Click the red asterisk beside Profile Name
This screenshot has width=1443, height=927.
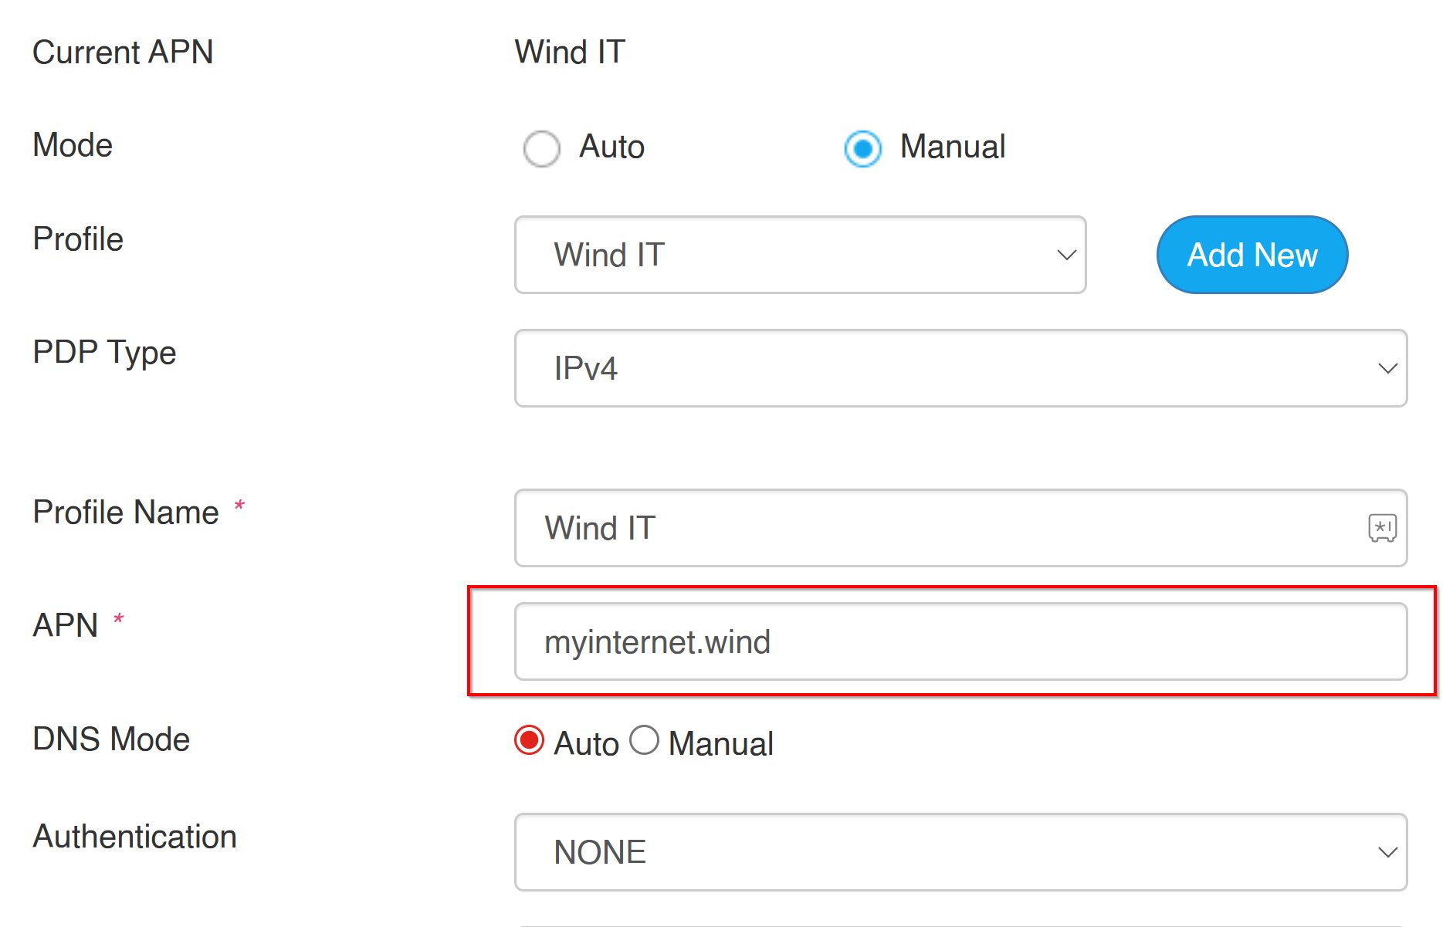239,506
